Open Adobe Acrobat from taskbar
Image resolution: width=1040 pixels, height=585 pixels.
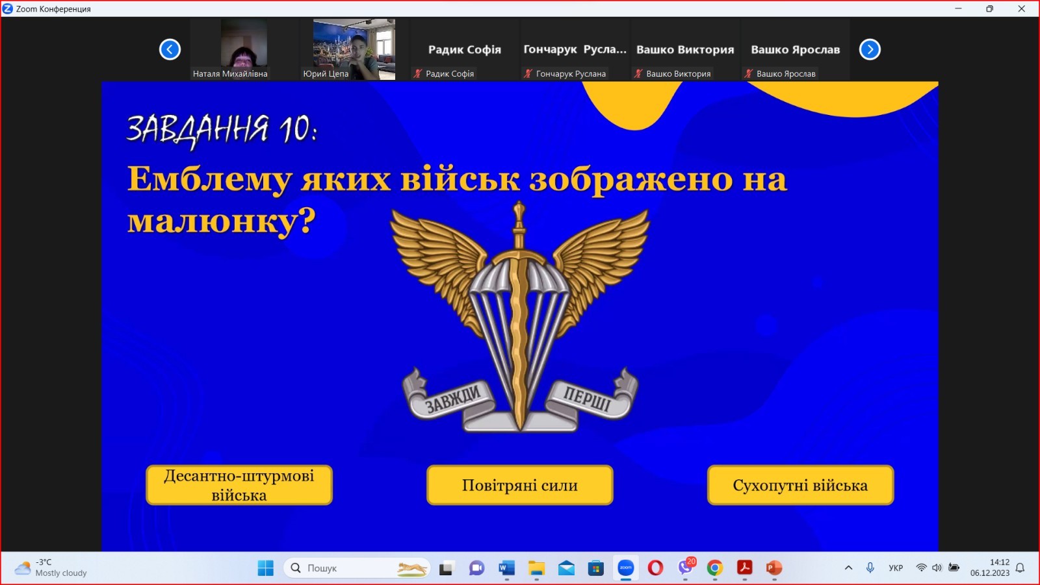pyautogui.click(x=745, y=568)
